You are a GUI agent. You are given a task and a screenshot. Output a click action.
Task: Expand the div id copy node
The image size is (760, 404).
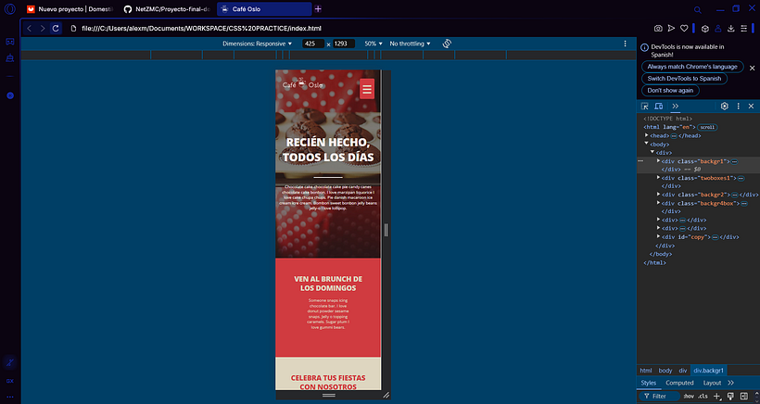point(659,236)
